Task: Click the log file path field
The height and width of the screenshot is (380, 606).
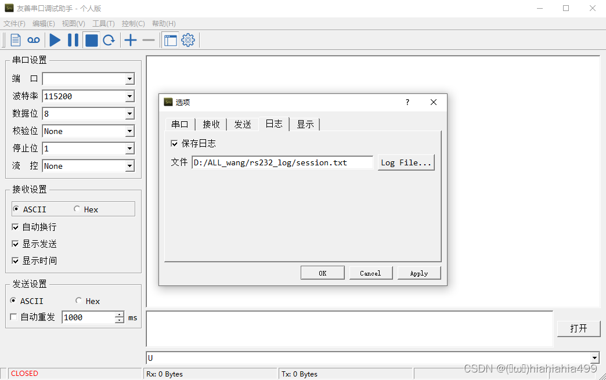Action: click(283, 162)
